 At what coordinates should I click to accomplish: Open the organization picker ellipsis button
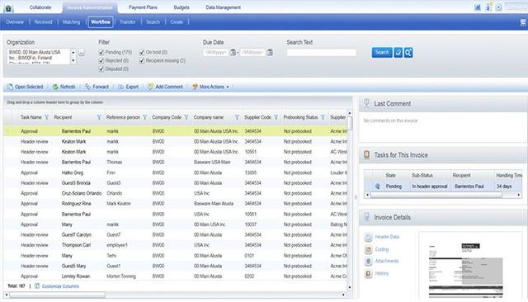[x=82, y=53]
